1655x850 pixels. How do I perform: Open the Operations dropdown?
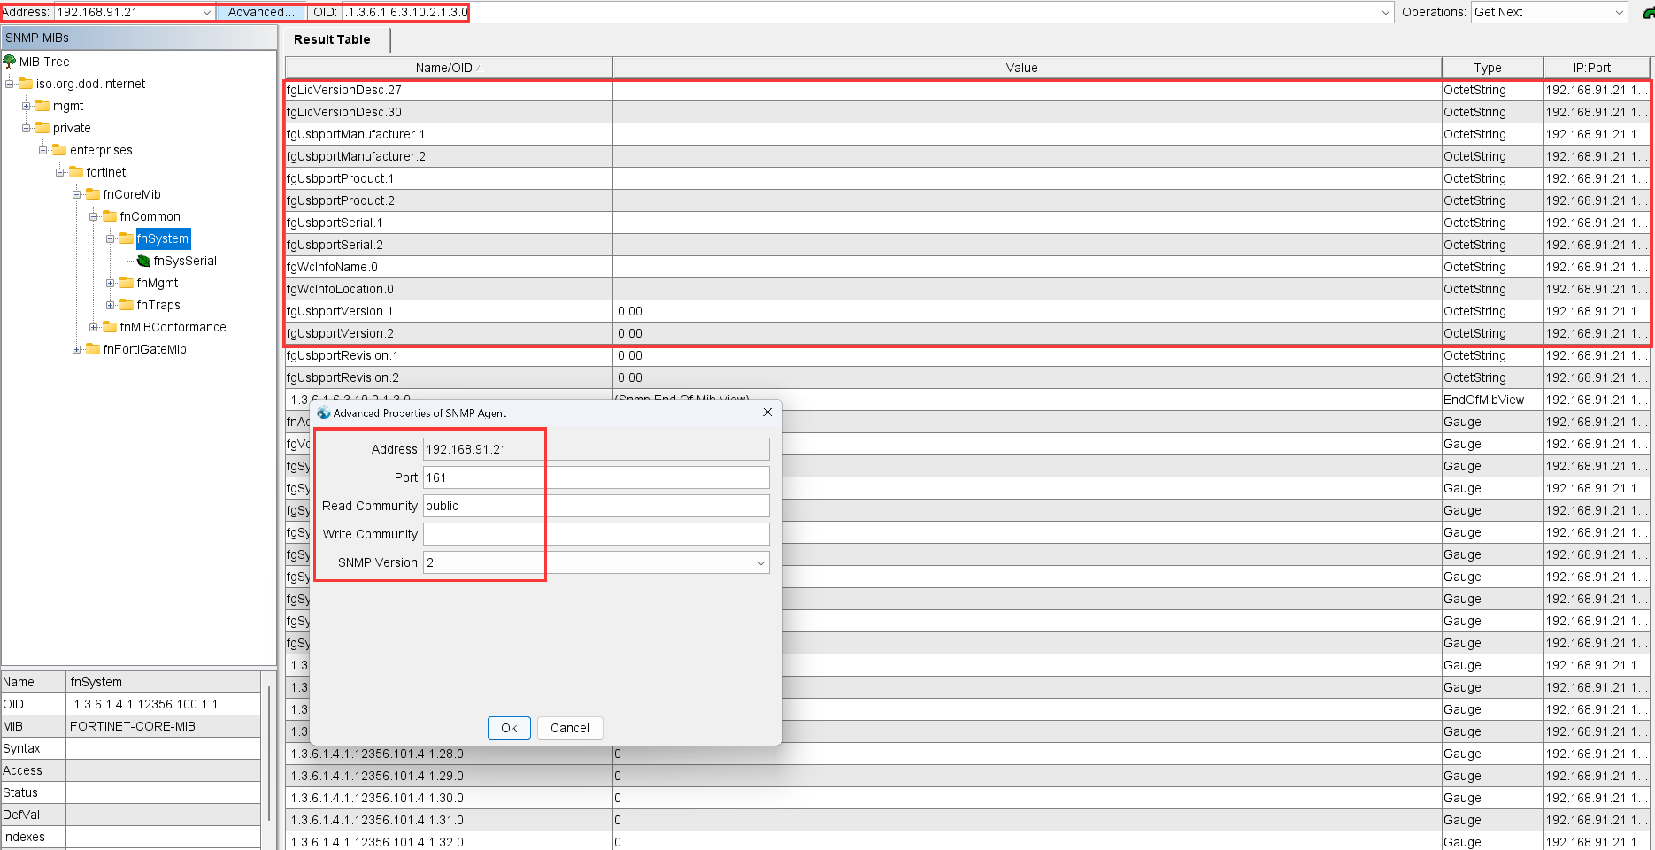pos(1619,12)
